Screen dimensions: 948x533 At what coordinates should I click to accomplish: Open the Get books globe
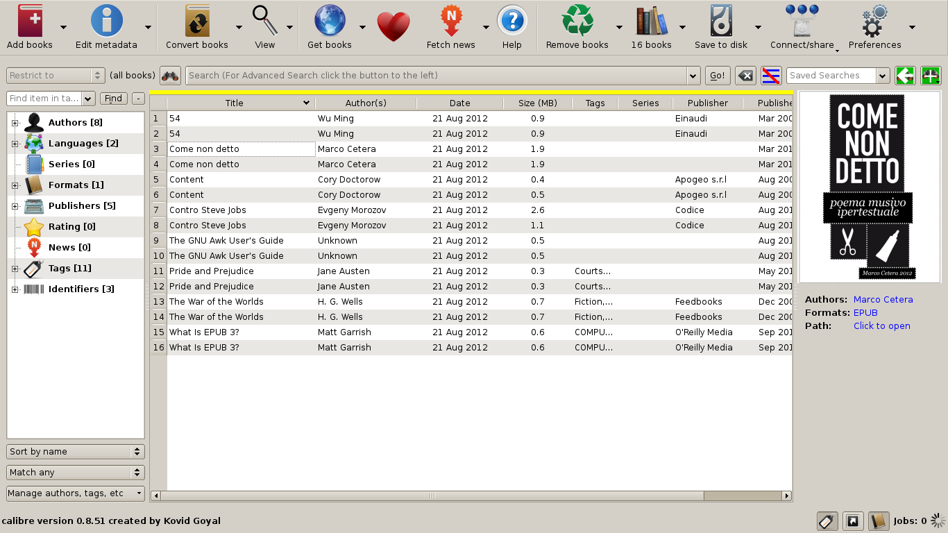point(330,21)
